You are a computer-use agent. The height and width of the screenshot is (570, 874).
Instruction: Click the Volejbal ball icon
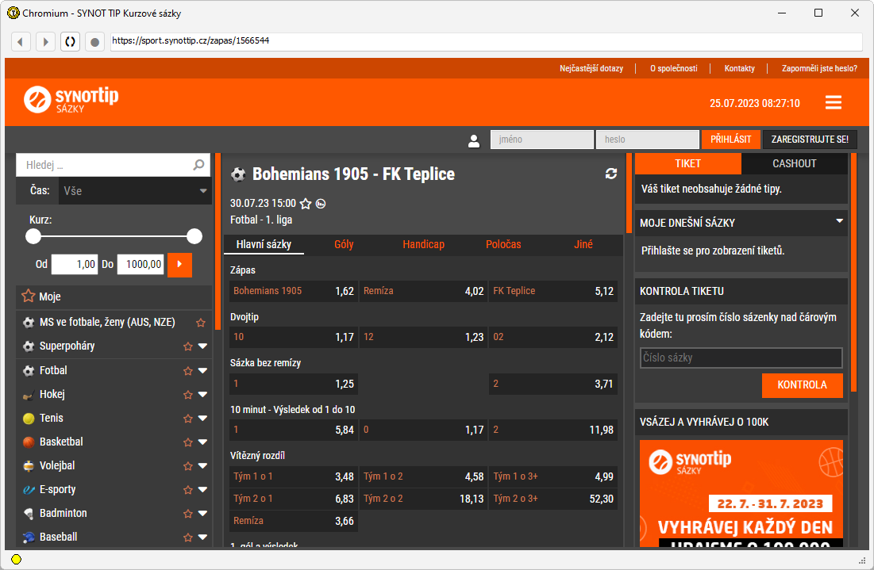(x=29, y=466)
